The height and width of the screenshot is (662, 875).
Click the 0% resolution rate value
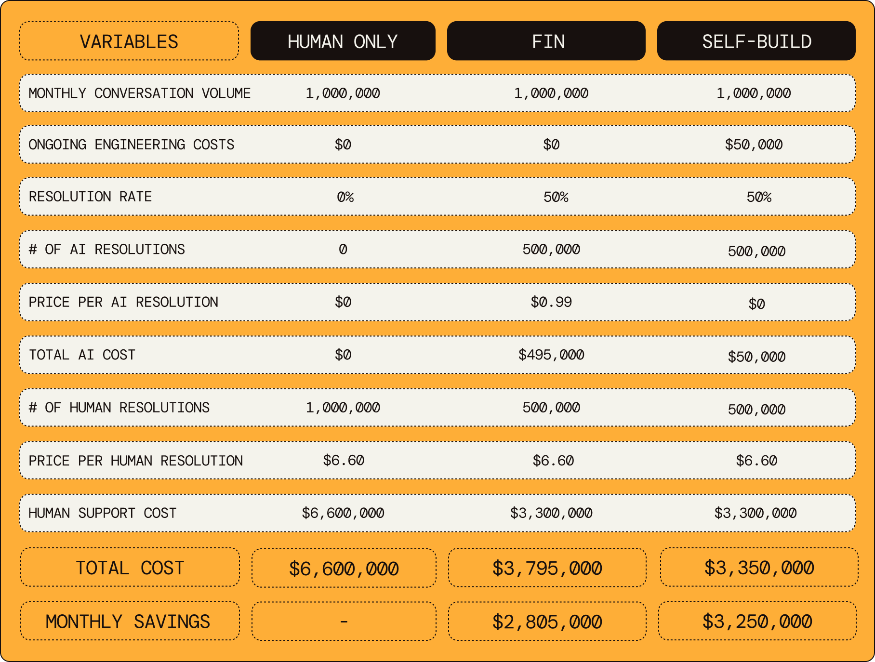[345, 197]
